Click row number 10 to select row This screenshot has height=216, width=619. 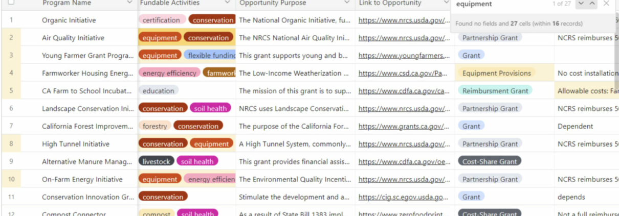pos(11,179)
